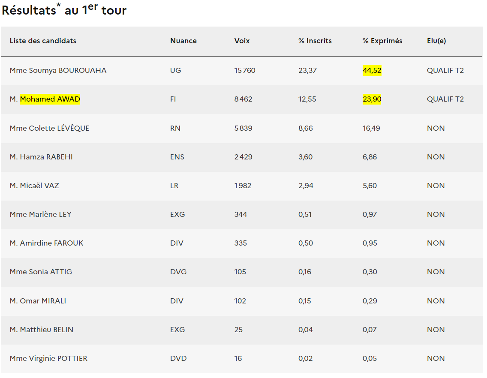Screen dimensions: 487x378
Task: Click the highlighted 23,90 percentage
Action: pyautogui.click(x=372, y=99)
